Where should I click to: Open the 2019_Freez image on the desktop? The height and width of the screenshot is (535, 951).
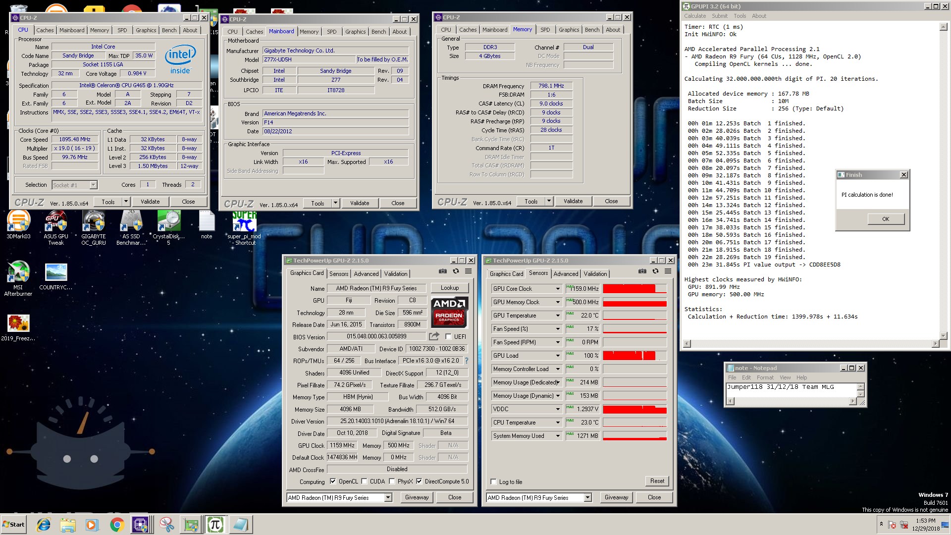18,328
